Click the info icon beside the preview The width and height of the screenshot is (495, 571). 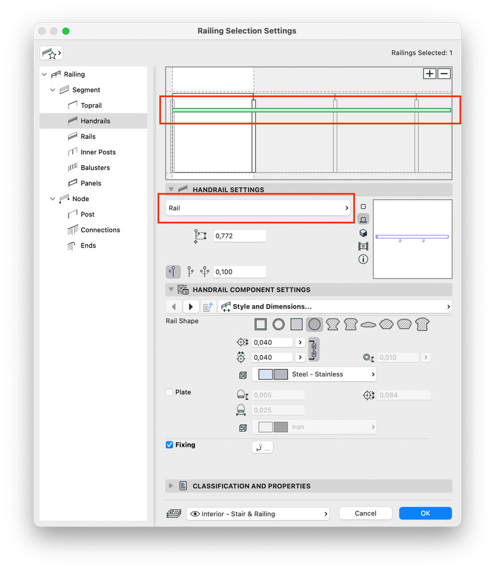[x=363, y=259]
